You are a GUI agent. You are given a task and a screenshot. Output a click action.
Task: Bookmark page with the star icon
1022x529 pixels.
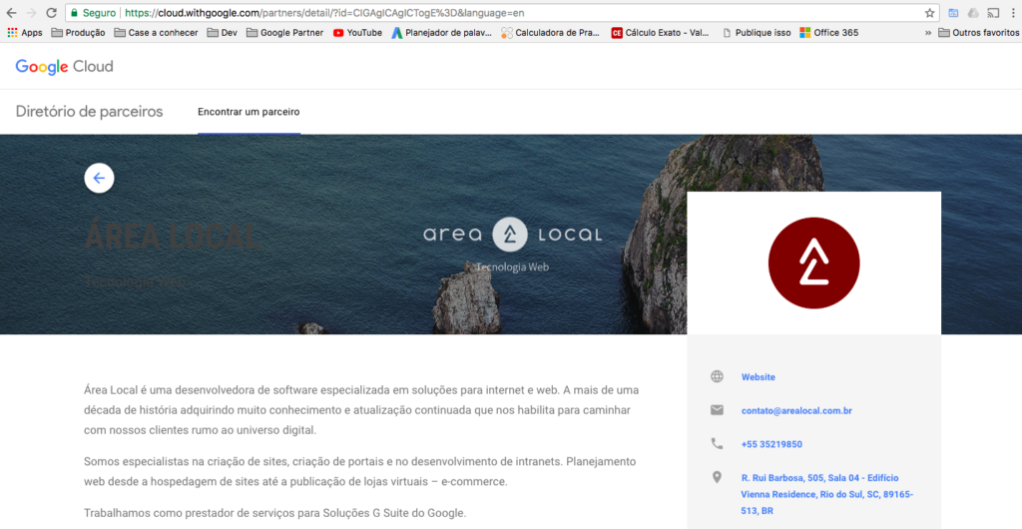[x=929, y=13]
